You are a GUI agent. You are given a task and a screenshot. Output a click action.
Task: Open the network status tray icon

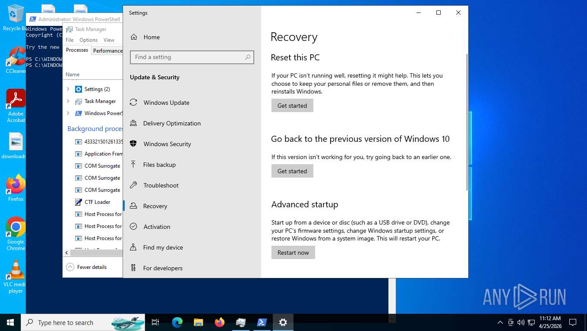(x=531, y=322)
